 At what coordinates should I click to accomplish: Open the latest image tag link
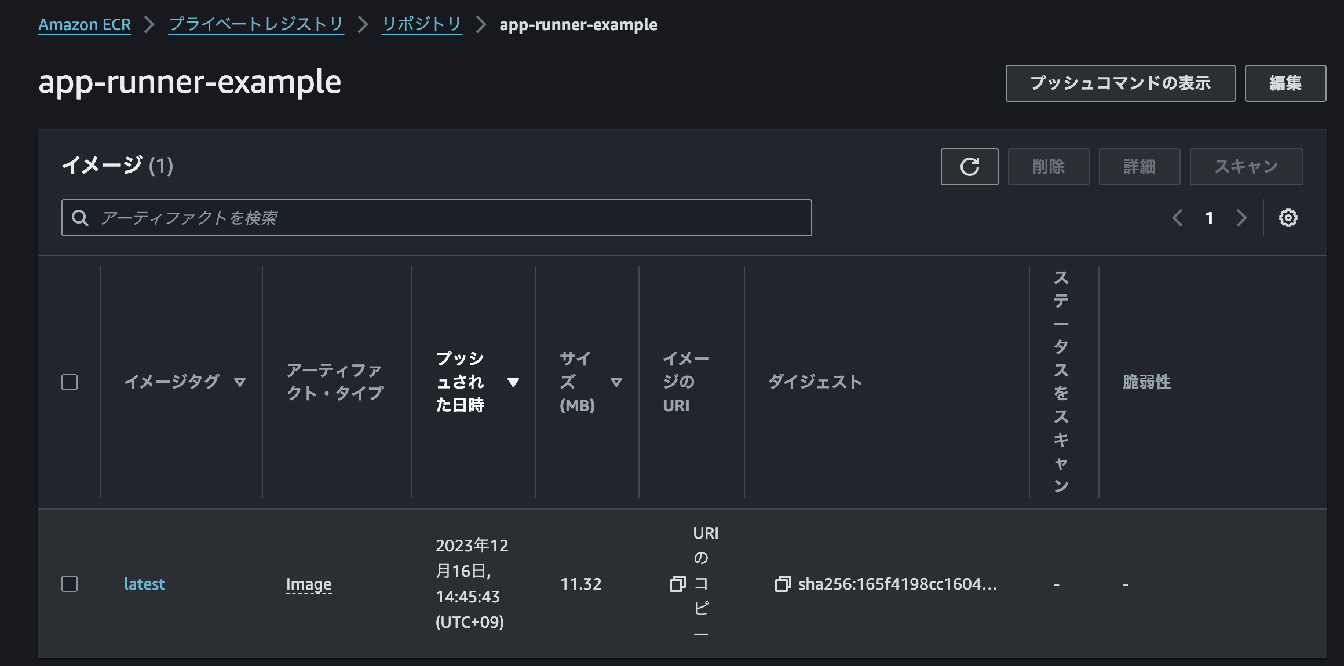tap(144, 584)
